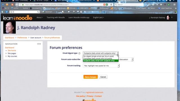Screen dimensions: 180x101
Task: Open the Sophos bookmark
Action: click(x=24, y=8)
